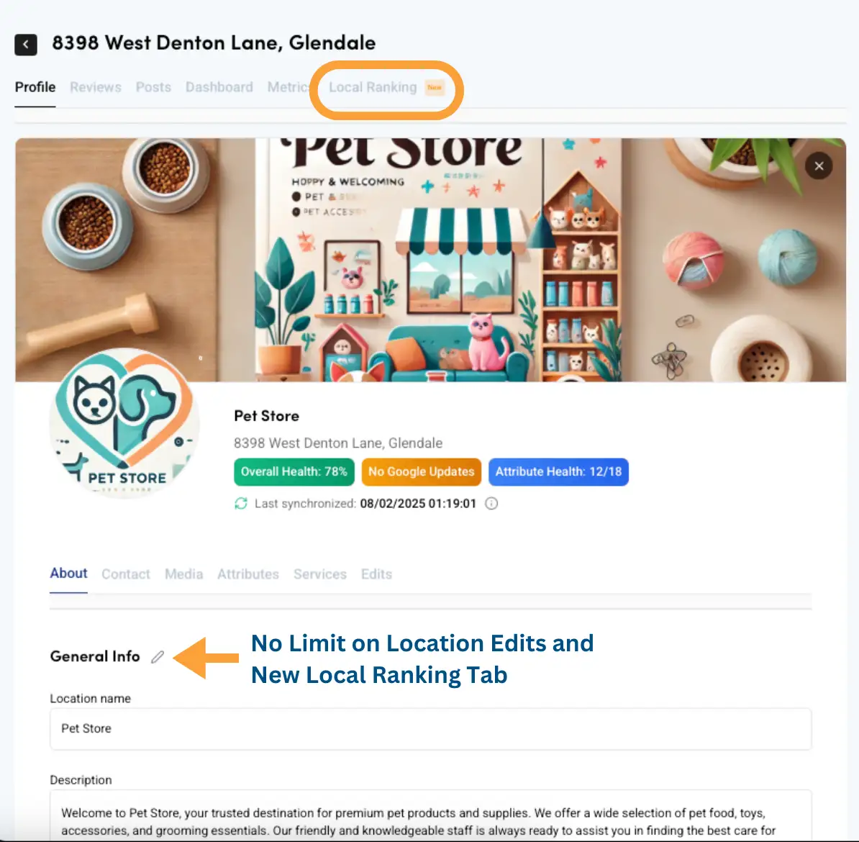Click the Overall Health 78% badge
Image resolution: width=859 pixels, height=842 pixels.
pyautogui.click(x=294, y=471)
